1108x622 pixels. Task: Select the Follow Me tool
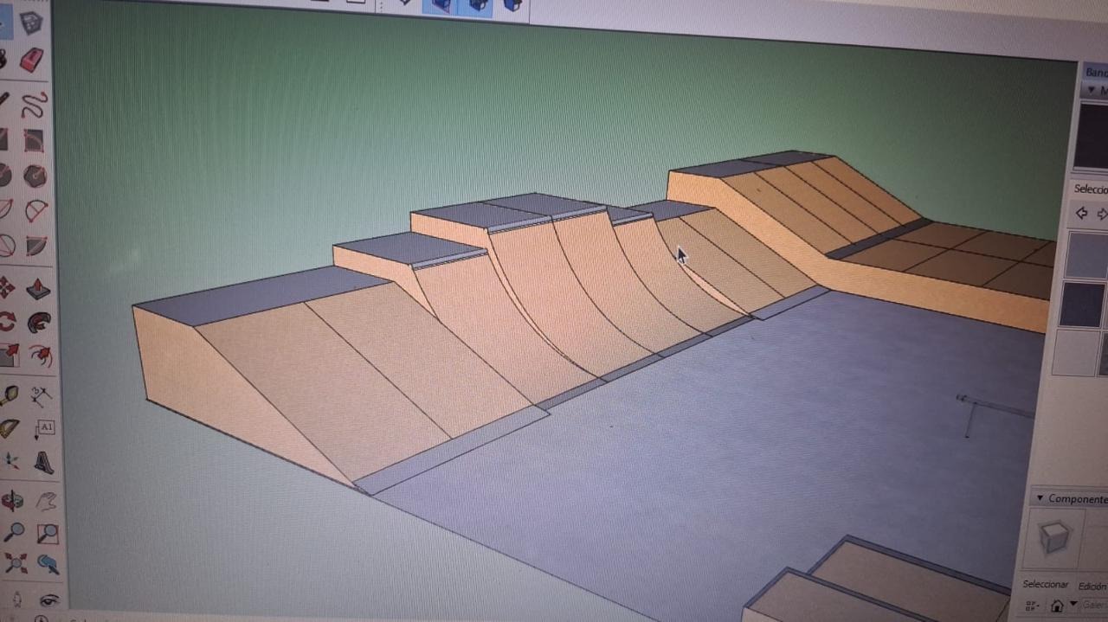click(x=38, y=323)
